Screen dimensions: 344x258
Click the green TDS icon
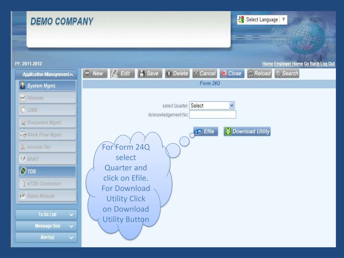point(23,171)
